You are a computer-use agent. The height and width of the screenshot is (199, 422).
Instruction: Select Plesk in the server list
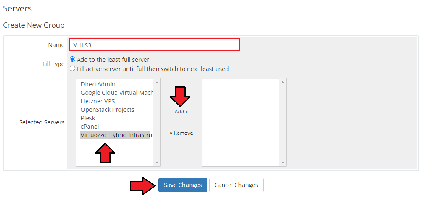coord(115,118)
